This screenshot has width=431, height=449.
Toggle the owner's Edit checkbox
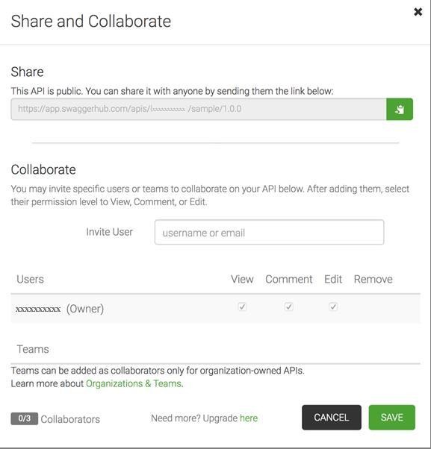coord(333,307)
